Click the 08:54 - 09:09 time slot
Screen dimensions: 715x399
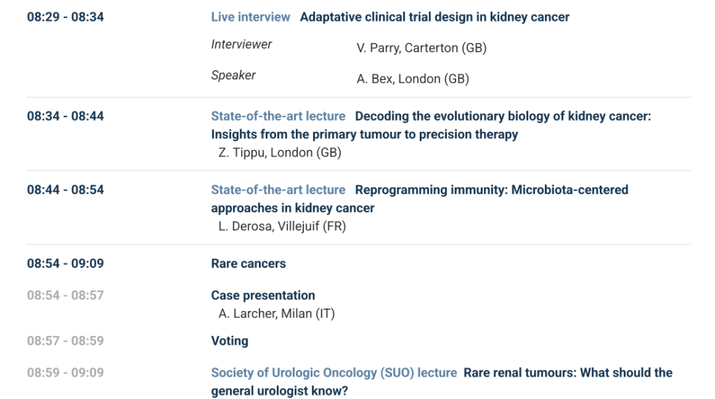66,263
